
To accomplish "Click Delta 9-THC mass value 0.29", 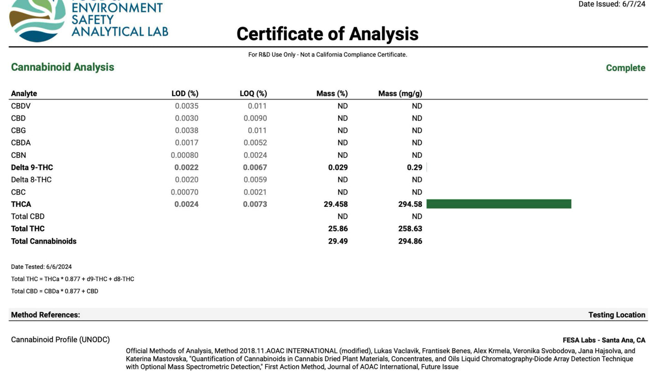I will click(415, 167).
